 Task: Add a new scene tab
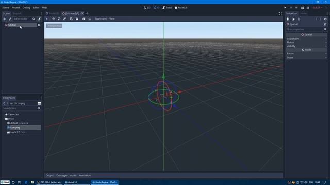[x=87, y=13]
